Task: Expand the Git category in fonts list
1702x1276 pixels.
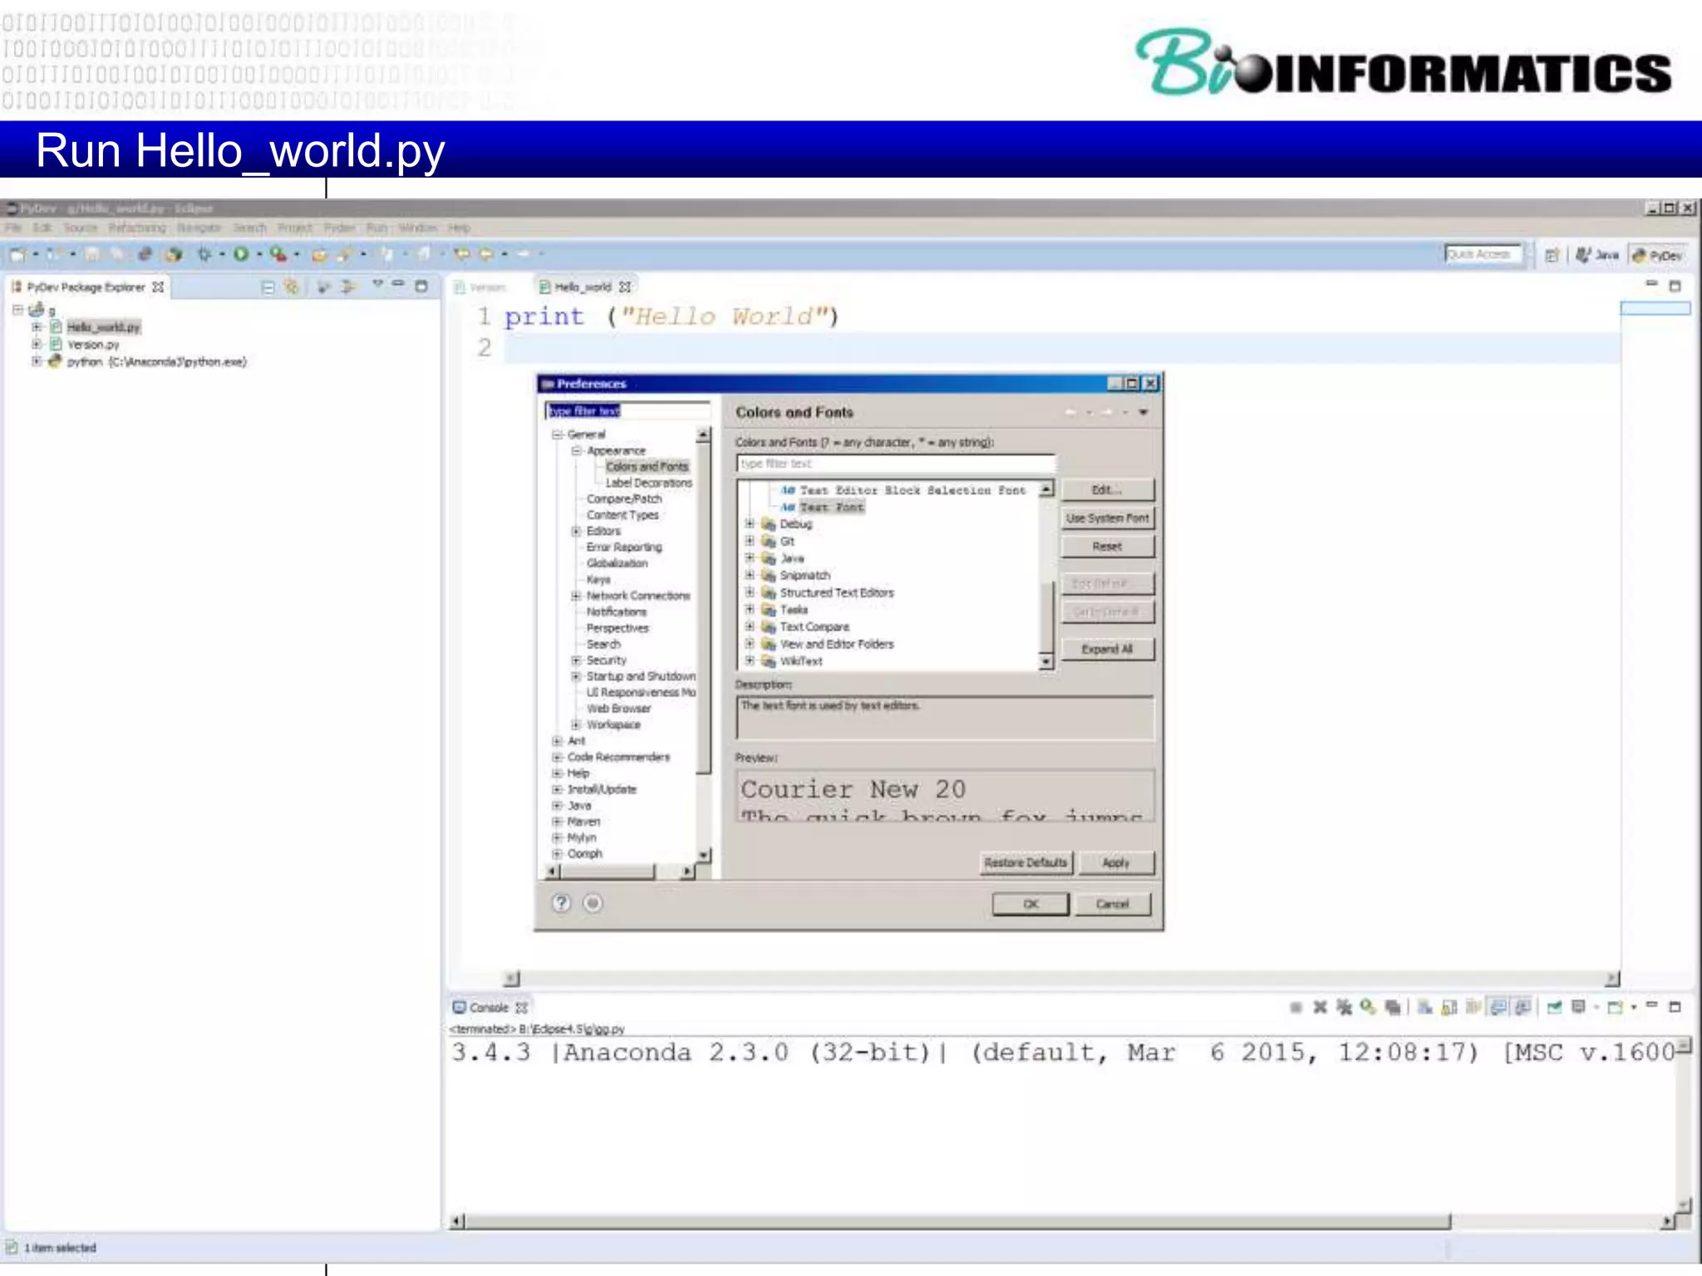Action: (x=750, y=541)
